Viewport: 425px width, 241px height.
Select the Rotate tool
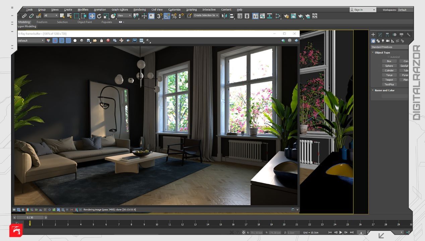tap(99, 16)
